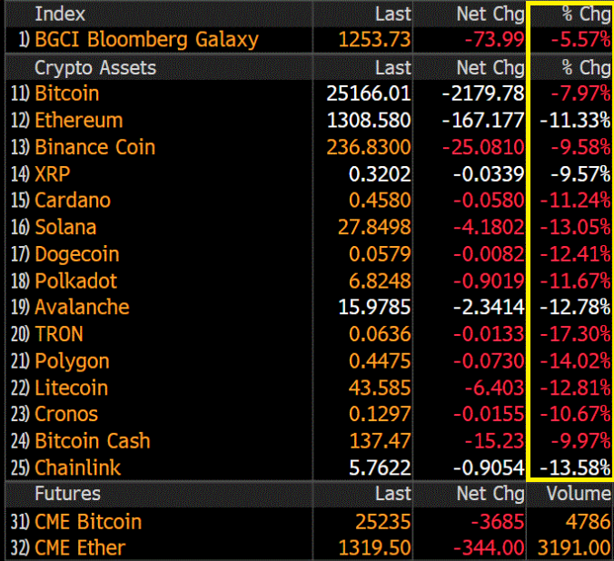
Task: Click Dogecoin percent change -12.41%
Action: pyautogui.click(x=575, y=254)
